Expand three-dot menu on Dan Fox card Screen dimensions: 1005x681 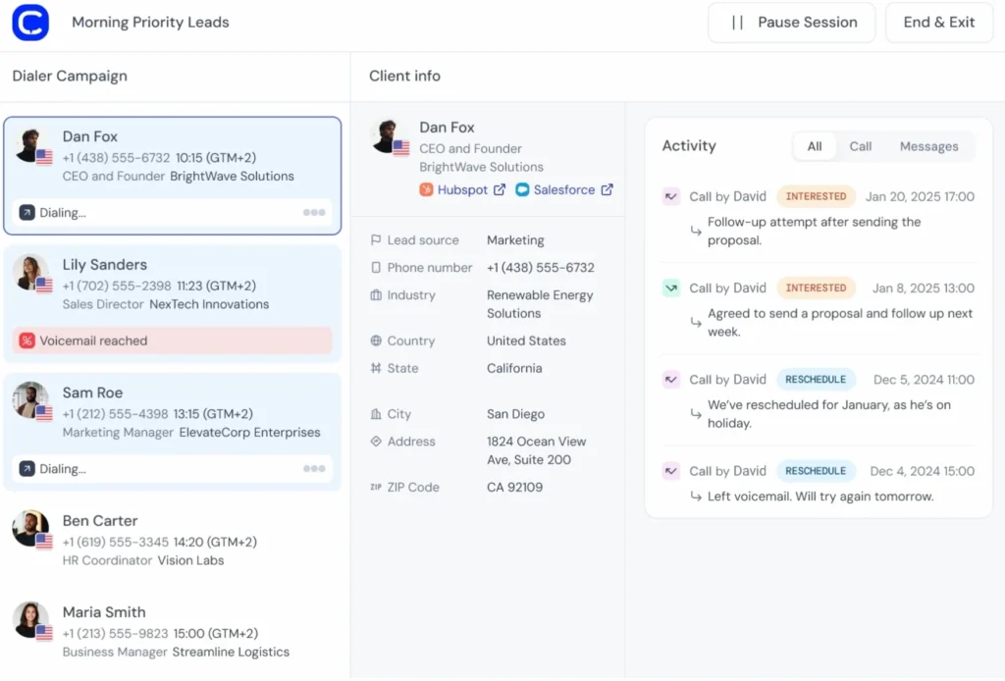pos(314,212)
